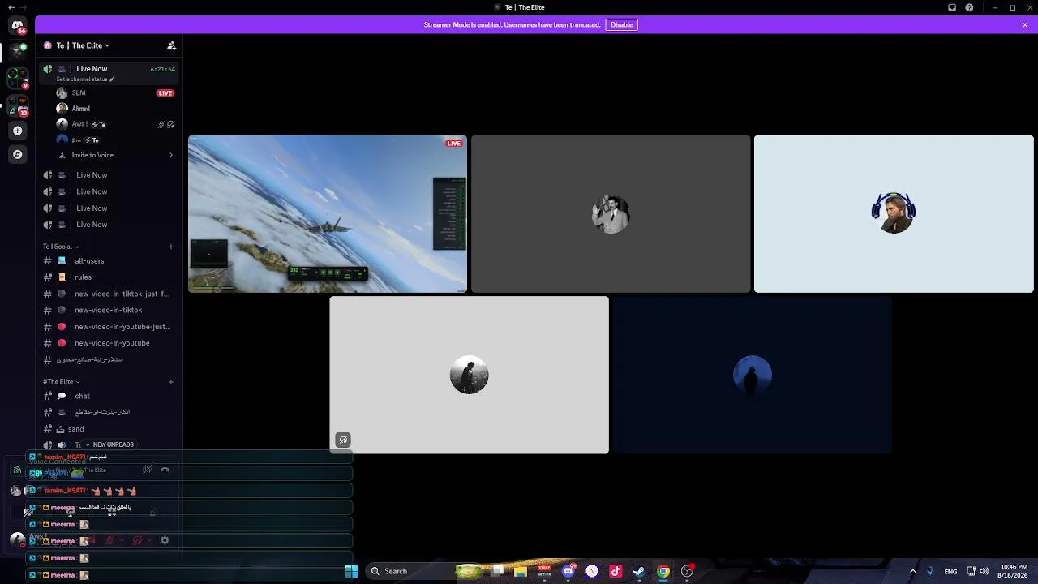Open Steam from the taskbar
The image size is (1038, 584).
coord(639,571)
